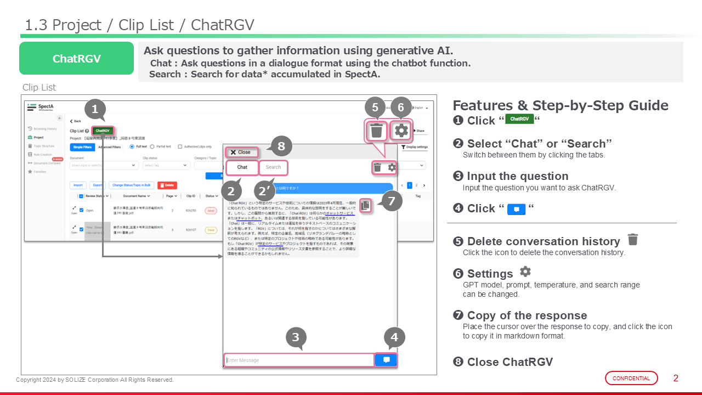Switch to the Search tab in ChatRGV
The width and height of the screenshot is (702, 395).
[x=273, y=167]
